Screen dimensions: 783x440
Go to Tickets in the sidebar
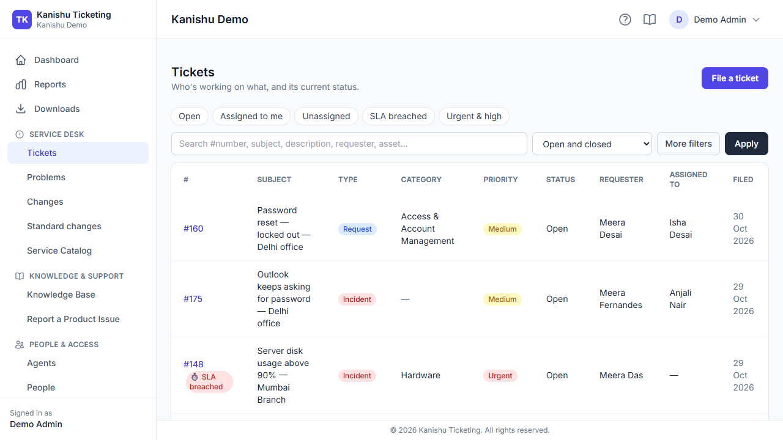point(78,153)
